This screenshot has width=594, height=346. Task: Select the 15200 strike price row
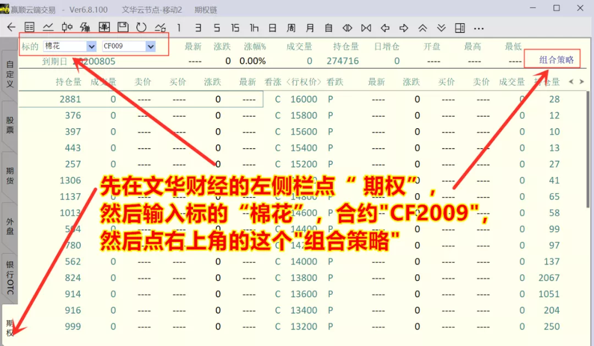[304, 164]
